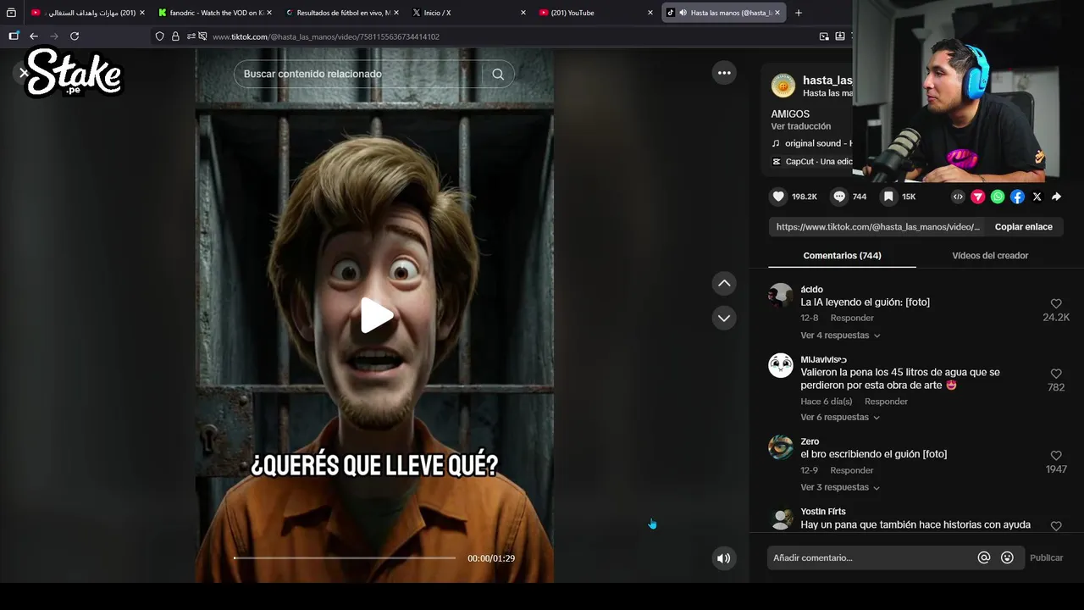Click Copiar enlace button
This screenshot has width=1084, height=610.
click(1023, 227)
